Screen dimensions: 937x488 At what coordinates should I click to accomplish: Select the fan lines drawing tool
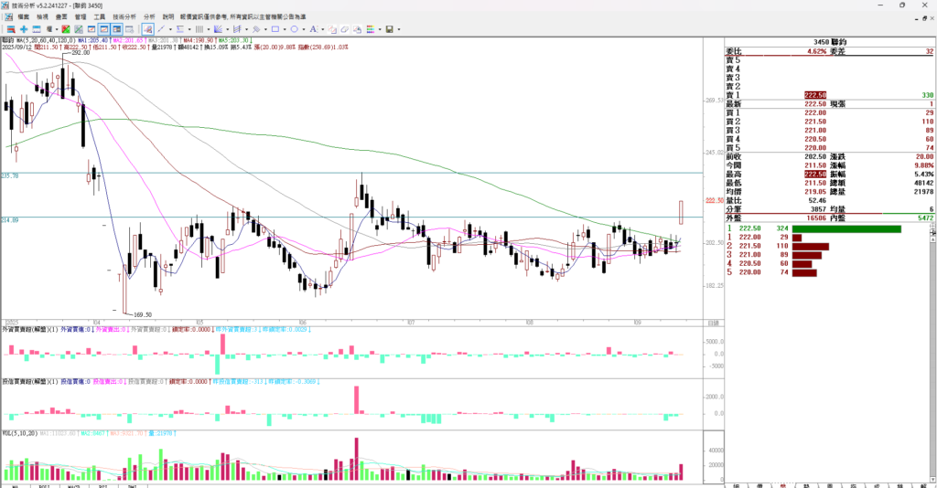pos(218,28)
